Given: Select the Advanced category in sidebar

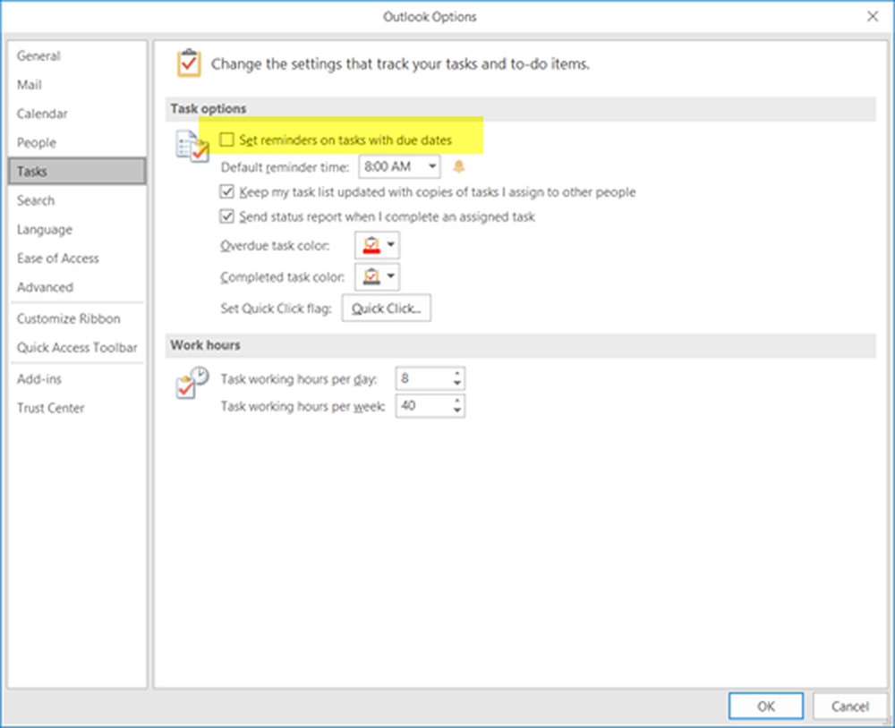Looking at the screenshot, I should [x=45, y=287].
